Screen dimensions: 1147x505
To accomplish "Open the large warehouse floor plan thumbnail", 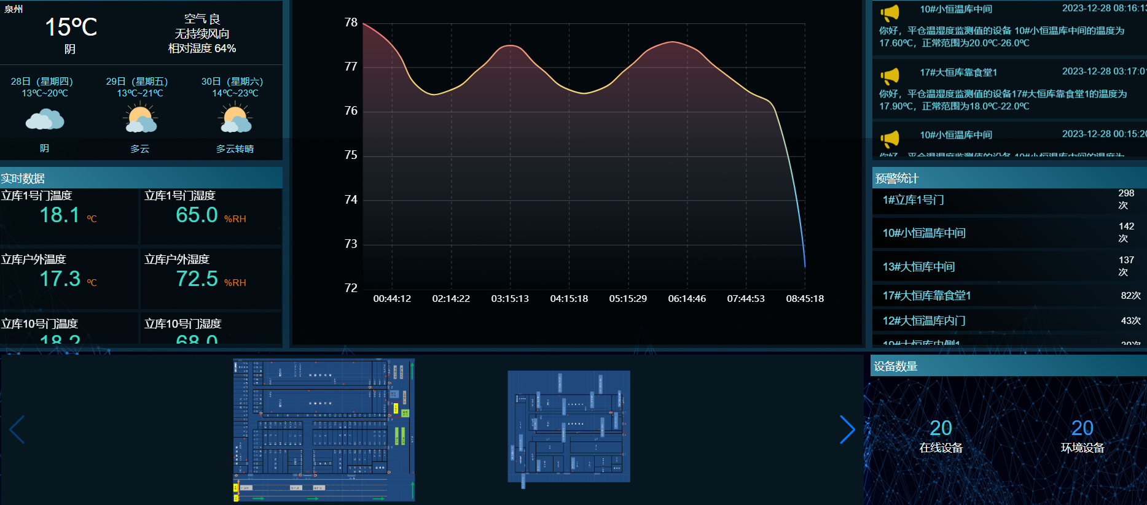I will click(x=324, y=430).
